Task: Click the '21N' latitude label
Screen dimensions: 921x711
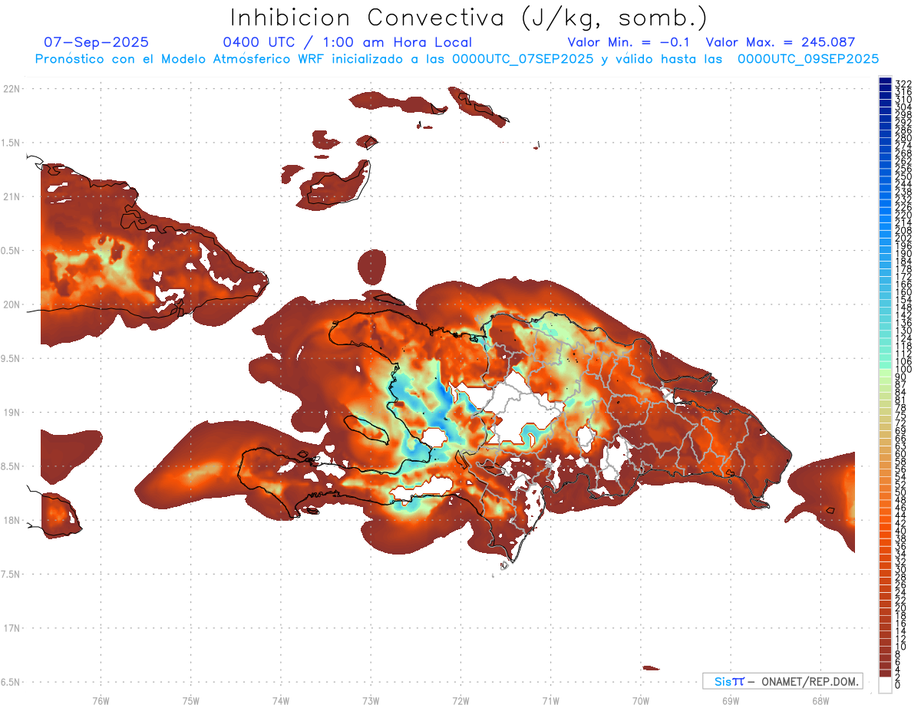Action: 11,196
